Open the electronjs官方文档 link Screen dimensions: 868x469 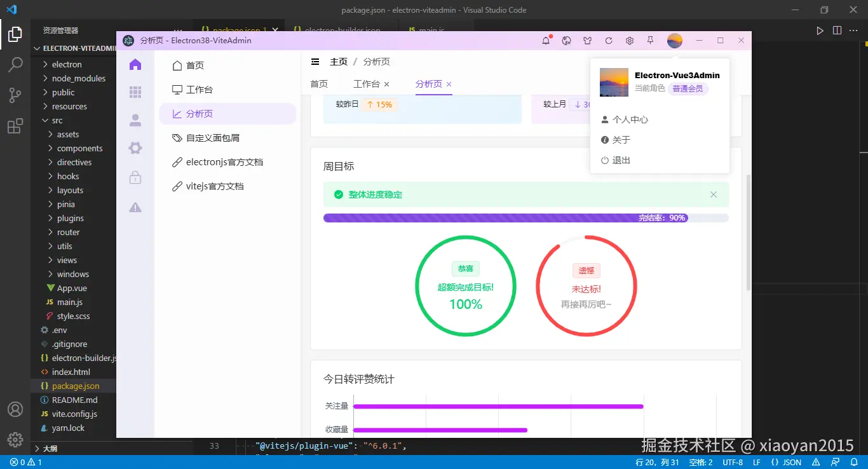(x=226, y=161)
